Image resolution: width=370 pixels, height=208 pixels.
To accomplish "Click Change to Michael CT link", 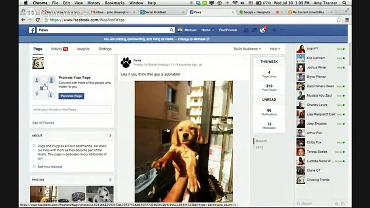I will [194, 39].
